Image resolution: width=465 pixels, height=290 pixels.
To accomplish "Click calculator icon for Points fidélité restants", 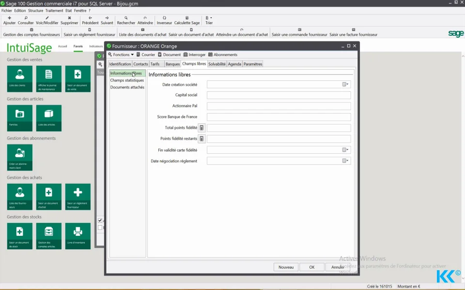I will click(201, 139).
